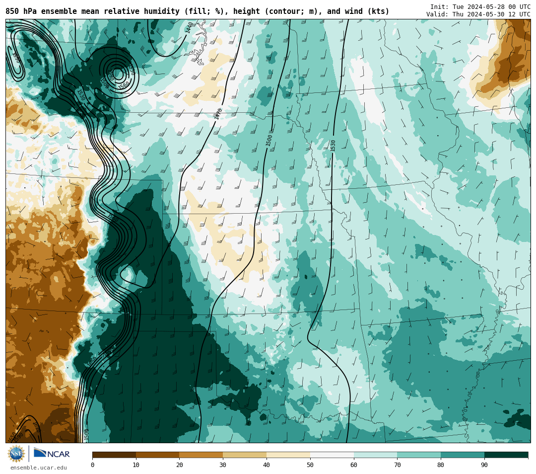Click the NCAR logo

[x=52, y=454]
